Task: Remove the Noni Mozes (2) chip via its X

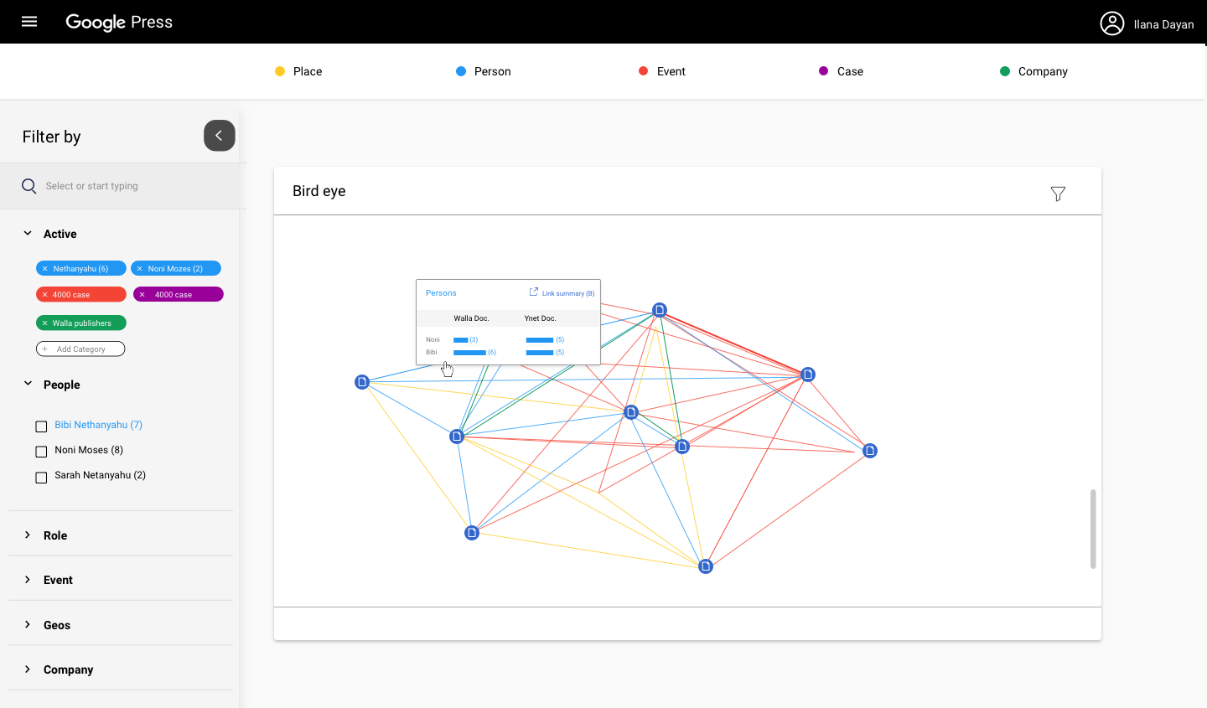Action: pyautogui.click(x=140, y=269)
